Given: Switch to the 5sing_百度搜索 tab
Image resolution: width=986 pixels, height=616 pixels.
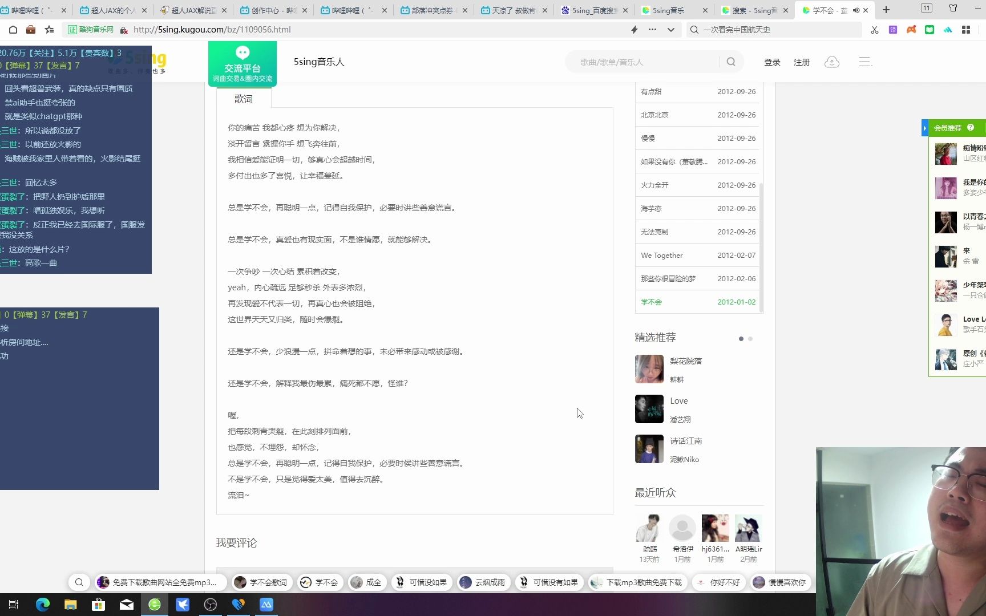Looking at the screenshot, I should [x=595, y=10].
